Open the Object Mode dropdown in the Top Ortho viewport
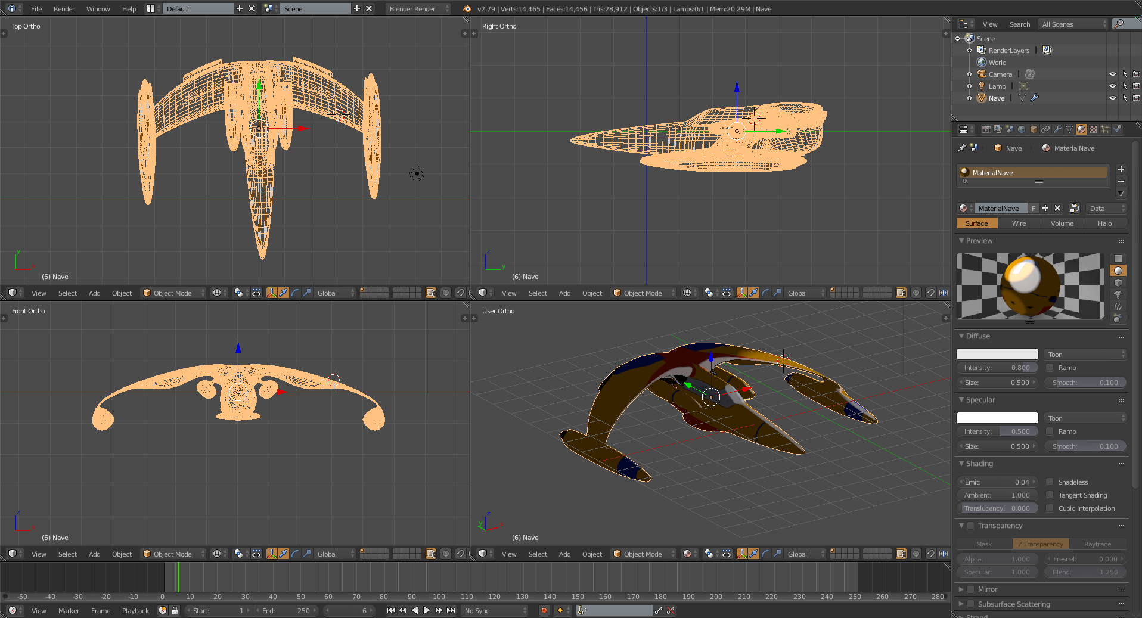 (173, 293)
